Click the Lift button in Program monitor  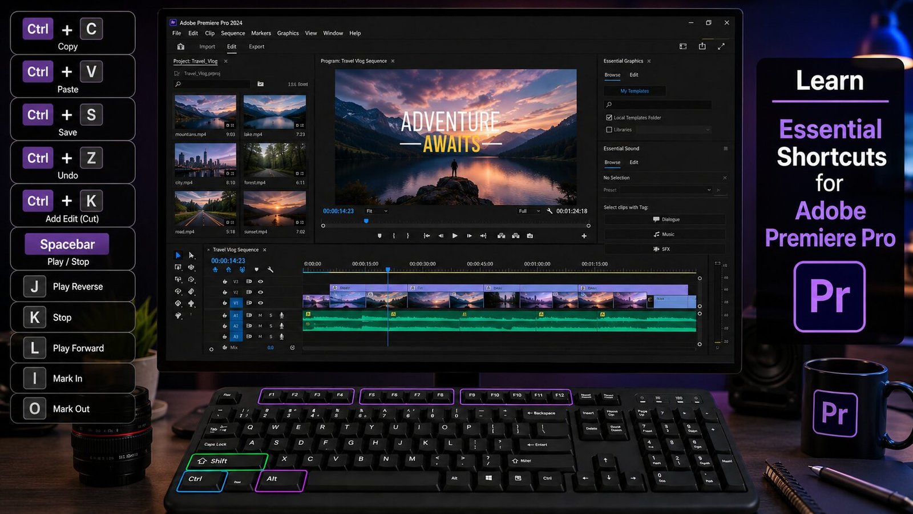[x=501, y=235]
